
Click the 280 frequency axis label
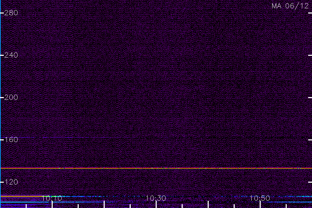tap(11, 13)
